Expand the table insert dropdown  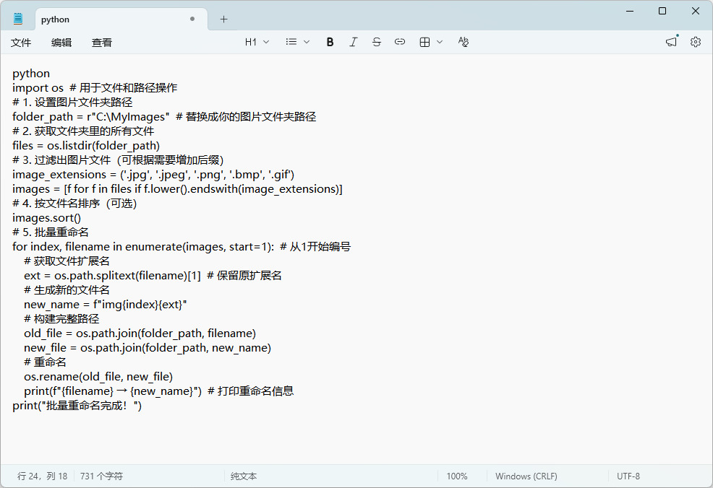pos(431,42)
